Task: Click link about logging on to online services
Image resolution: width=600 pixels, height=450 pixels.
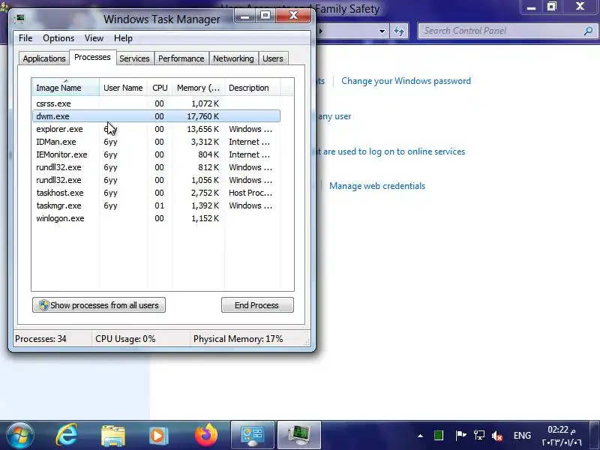Action: click(389, 151)
